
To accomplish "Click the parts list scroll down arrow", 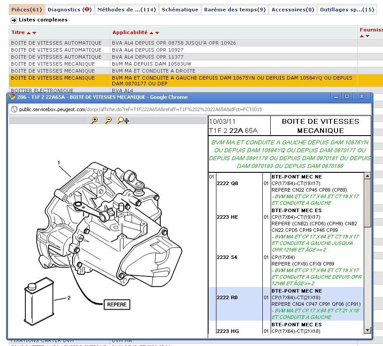I will (367, 330).
